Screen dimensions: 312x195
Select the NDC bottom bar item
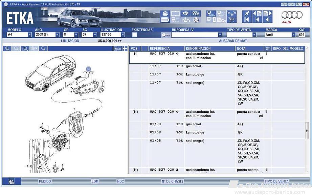tap(120, 181)
